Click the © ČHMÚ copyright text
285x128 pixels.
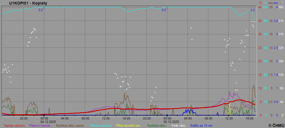point(276,125)
